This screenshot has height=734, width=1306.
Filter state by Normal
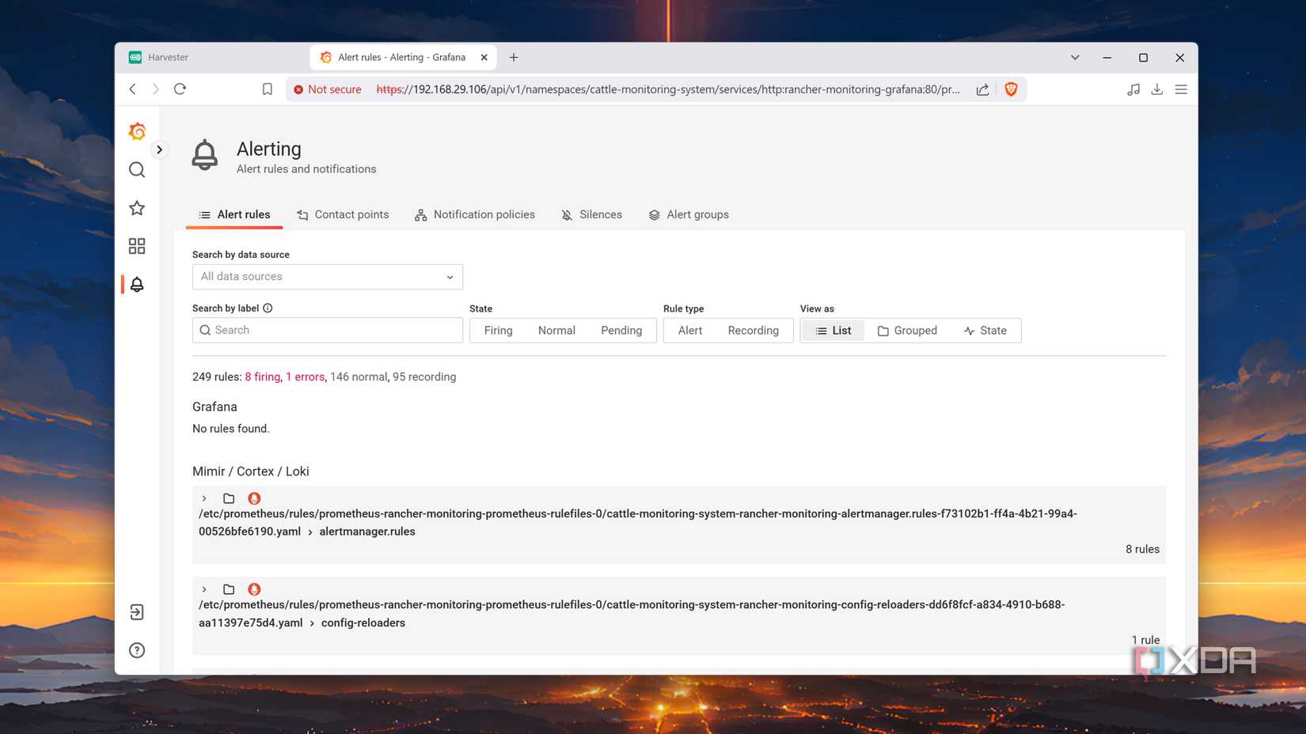pos(556,331)
